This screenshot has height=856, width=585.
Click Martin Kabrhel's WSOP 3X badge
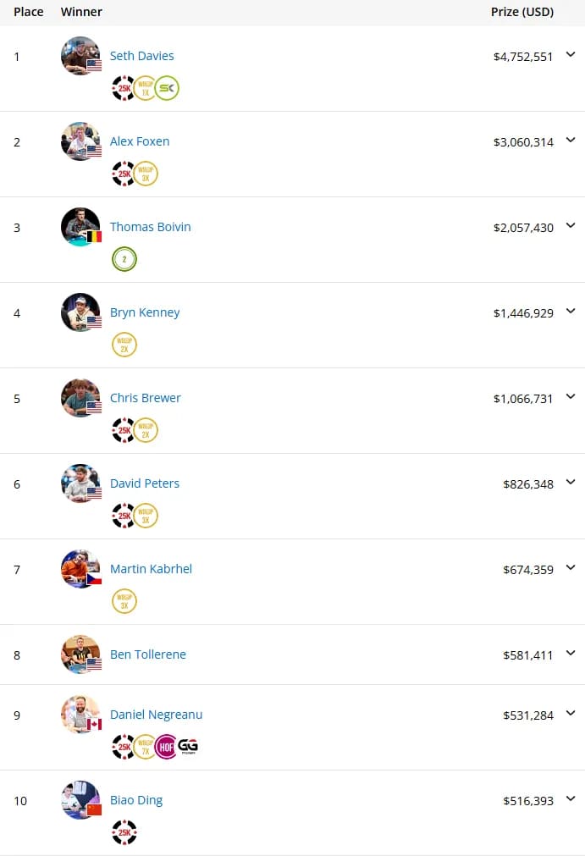click(x=124, y=601)
